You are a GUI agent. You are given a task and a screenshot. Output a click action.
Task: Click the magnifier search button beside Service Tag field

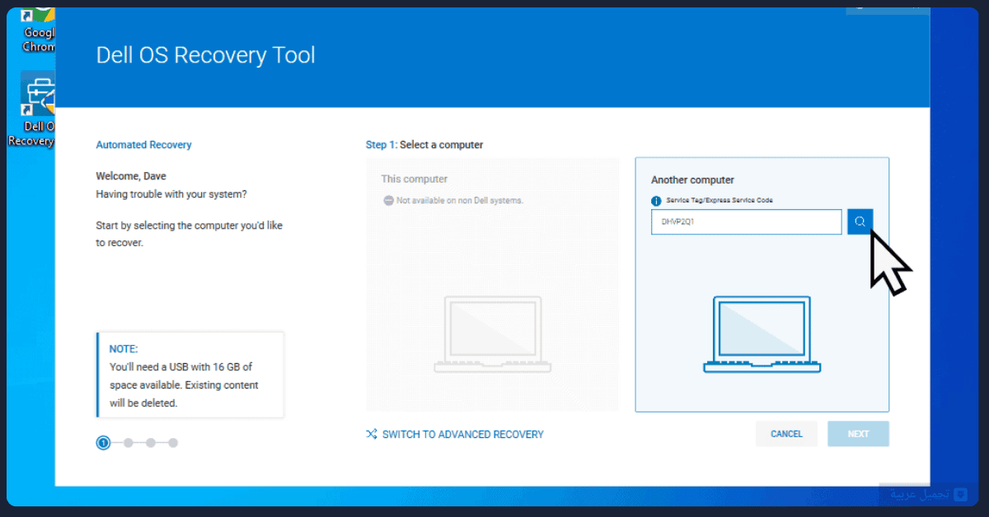point(860,221)
